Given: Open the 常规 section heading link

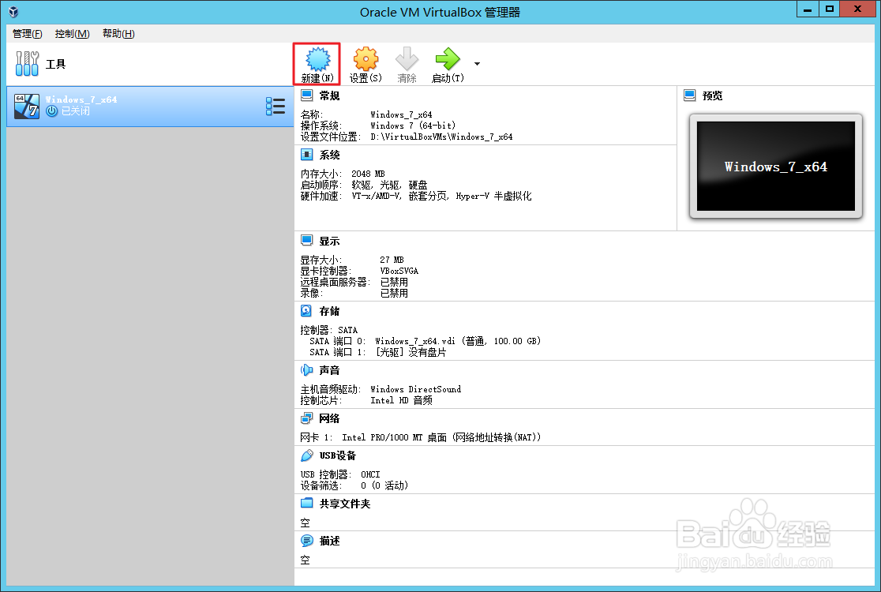Looking at the screenshot, I should point(329,96).
